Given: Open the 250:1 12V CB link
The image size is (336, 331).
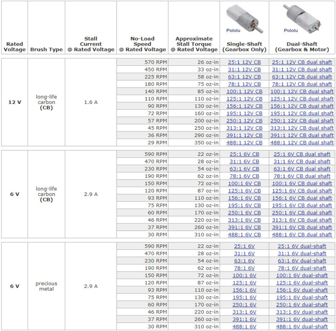Looking at the screenshot, I should click(244, 121).
